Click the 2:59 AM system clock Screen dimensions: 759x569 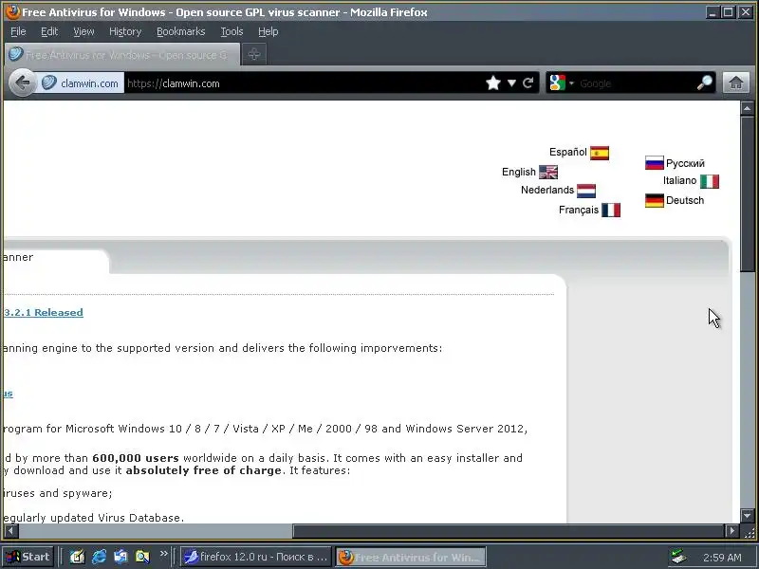(x=722, y=558)
